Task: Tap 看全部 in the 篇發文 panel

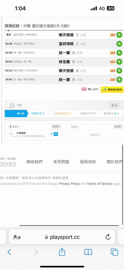Action: coord(56,127)
